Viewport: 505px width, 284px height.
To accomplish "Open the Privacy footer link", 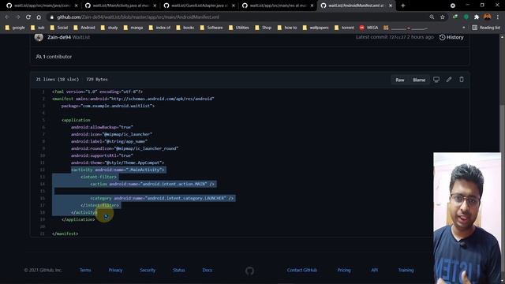I will coord(115,270).
